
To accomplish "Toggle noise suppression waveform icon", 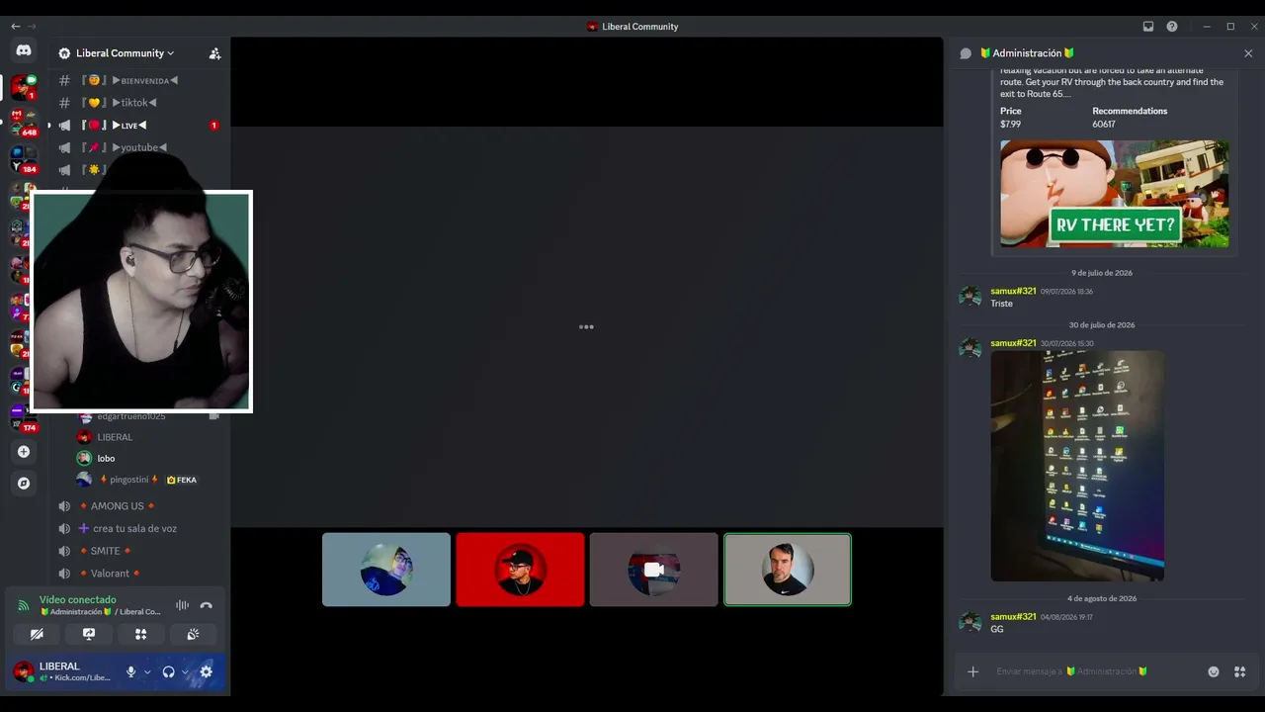I will (183, 605).
